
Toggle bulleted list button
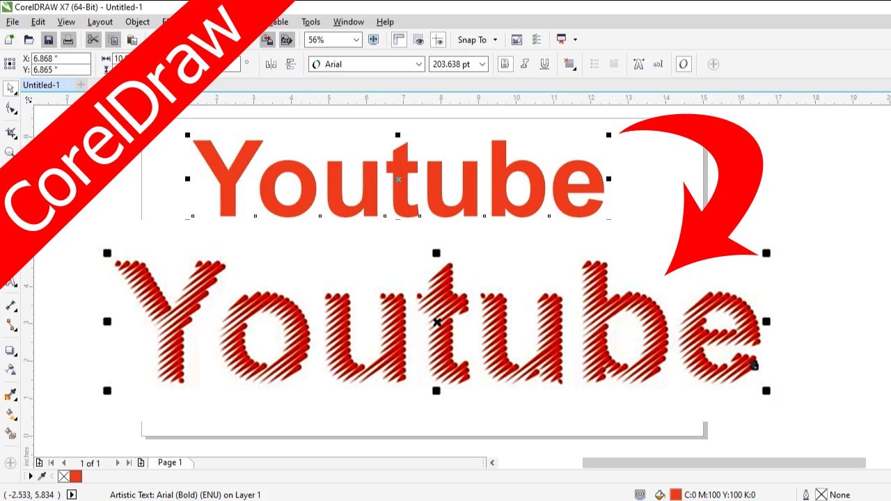tap(594, 64)
